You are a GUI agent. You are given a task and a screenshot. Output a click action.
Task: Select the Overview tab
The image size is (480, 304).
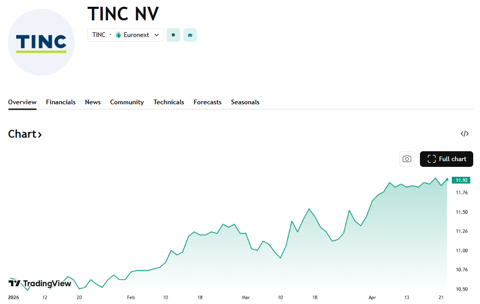(x=22, y=102)
